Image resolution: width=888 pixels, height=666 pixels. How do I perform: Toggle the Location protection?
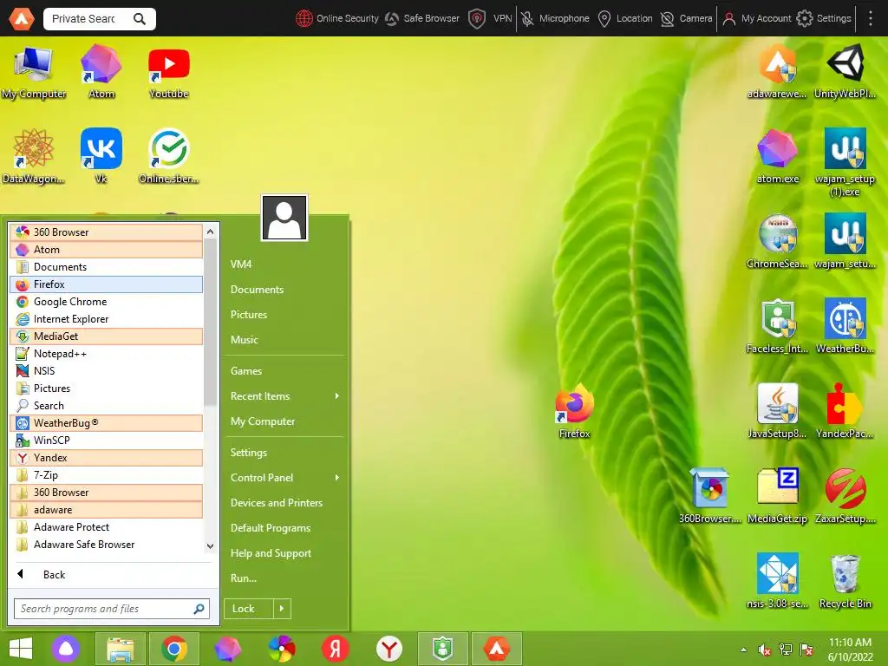coord(625,19)
